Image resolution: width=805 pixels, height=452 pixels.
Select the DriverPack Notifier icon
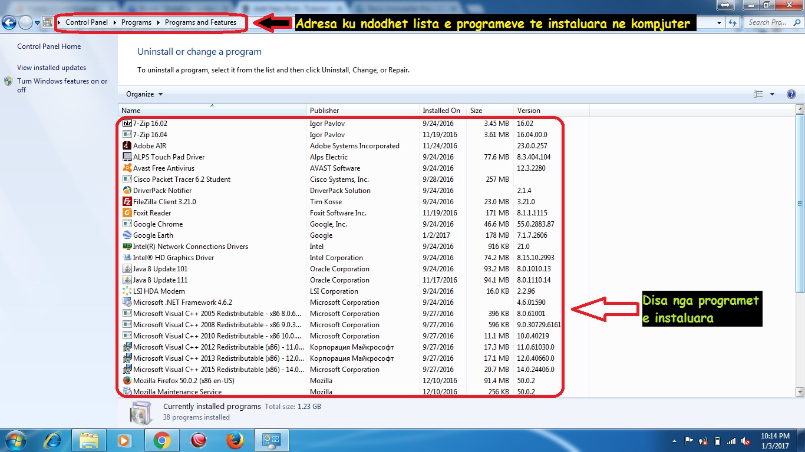(127, 191)
